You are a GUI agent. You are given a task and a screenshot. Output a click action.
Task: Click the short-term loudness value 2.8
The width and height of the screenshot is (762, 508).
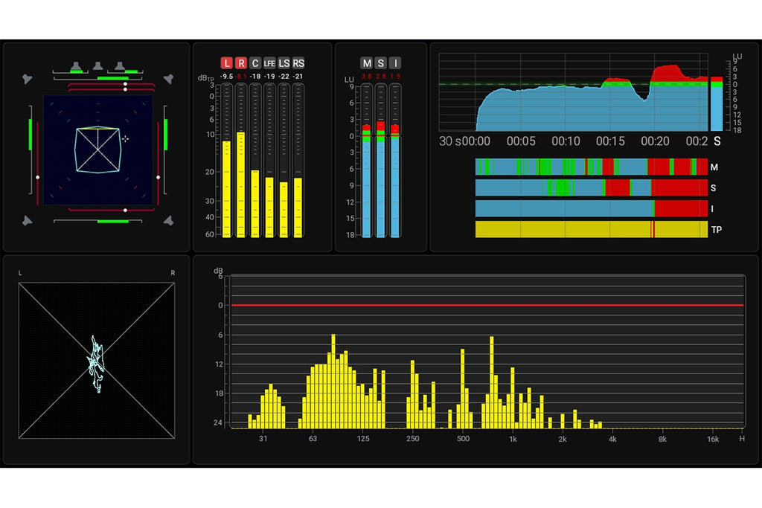pos(381,77)
